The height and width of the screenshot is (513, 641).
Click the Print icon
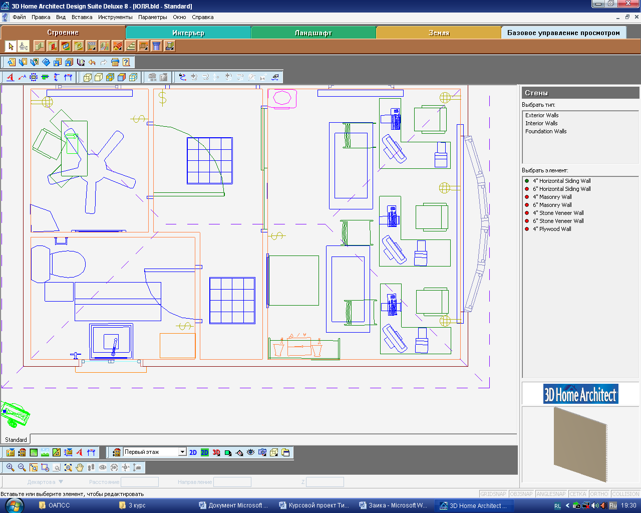(115, 63)
